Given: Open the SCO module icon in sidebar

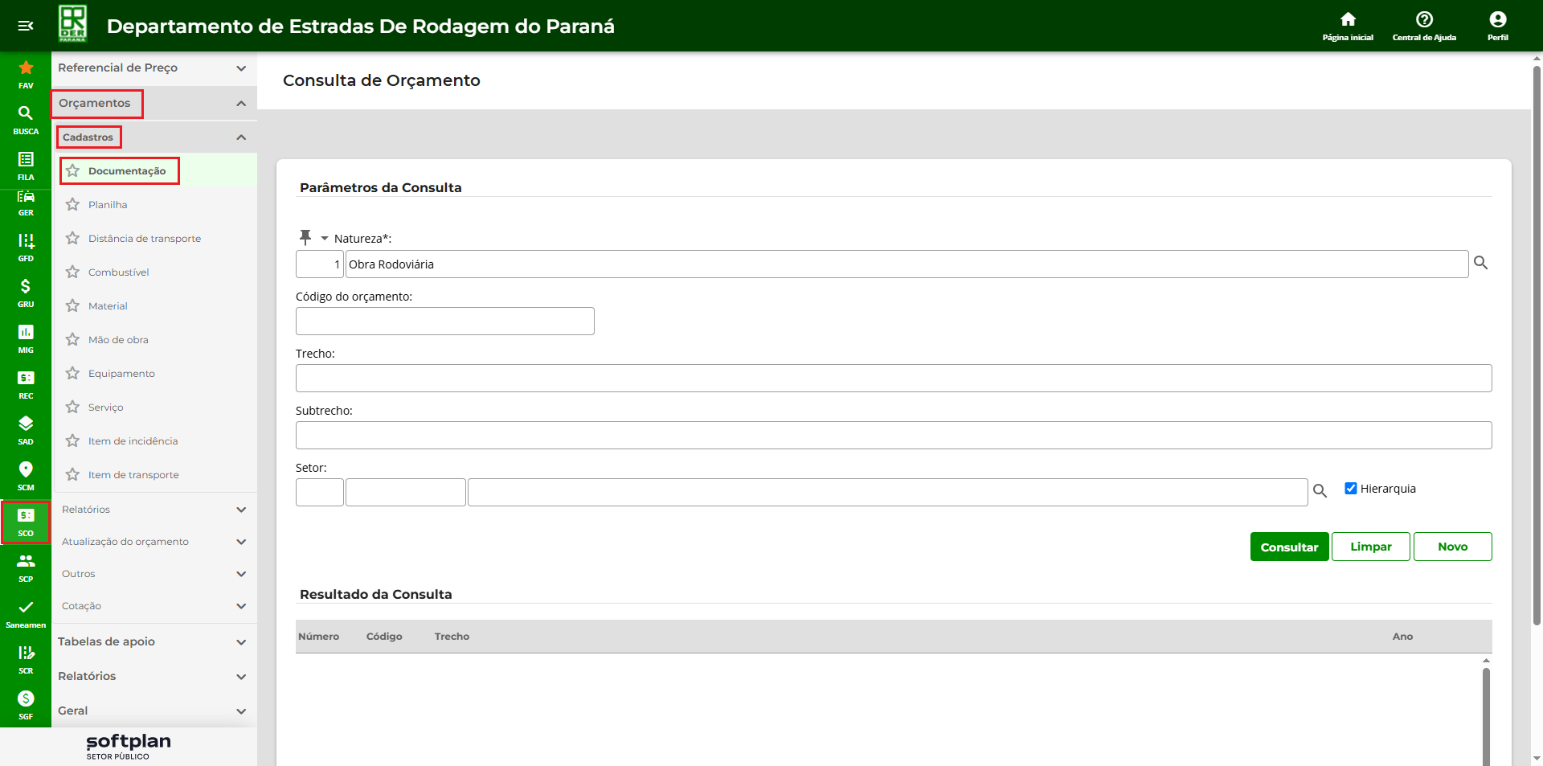Looking at the screenshot, I should click(26, 521).
